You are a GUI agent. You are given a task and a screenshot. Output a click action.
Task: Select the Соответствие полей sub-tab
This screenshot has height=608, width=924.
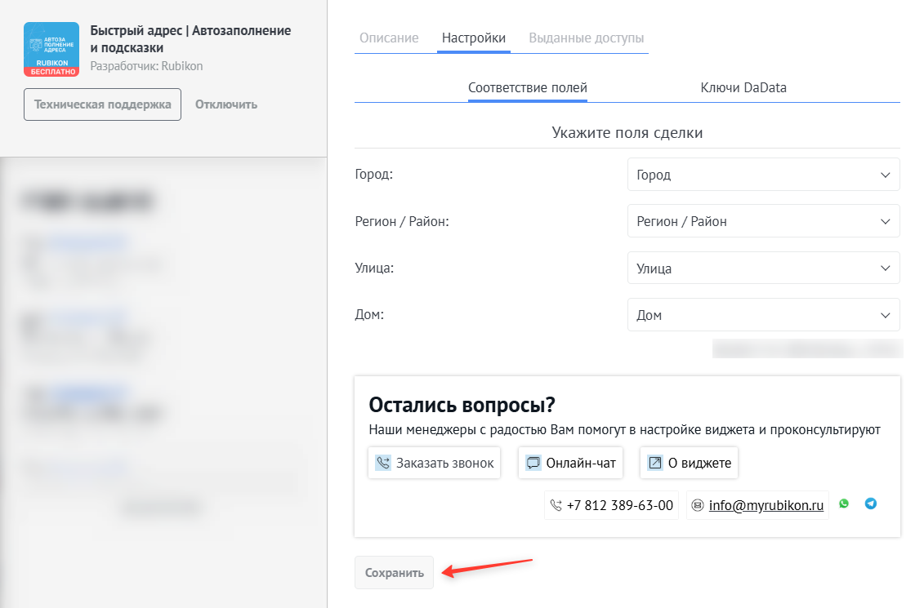(528, 87)
